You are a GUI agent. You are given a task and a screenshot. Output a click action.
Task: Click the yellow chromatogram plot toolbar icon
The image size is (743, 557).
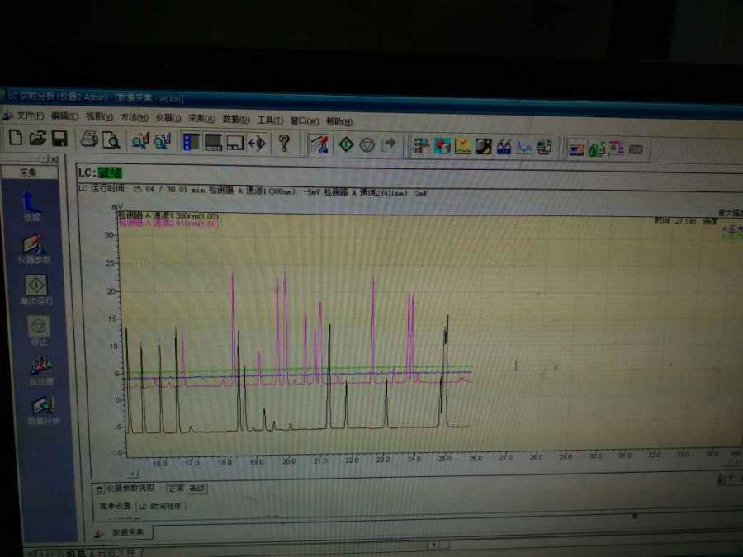[463, 146]
